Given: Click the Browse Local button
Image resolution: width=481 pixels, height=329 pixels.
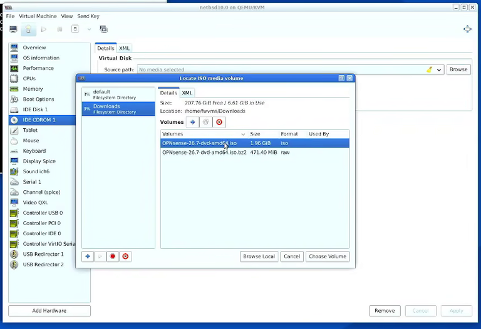Looking at the screenshot, I should (259, 256).
